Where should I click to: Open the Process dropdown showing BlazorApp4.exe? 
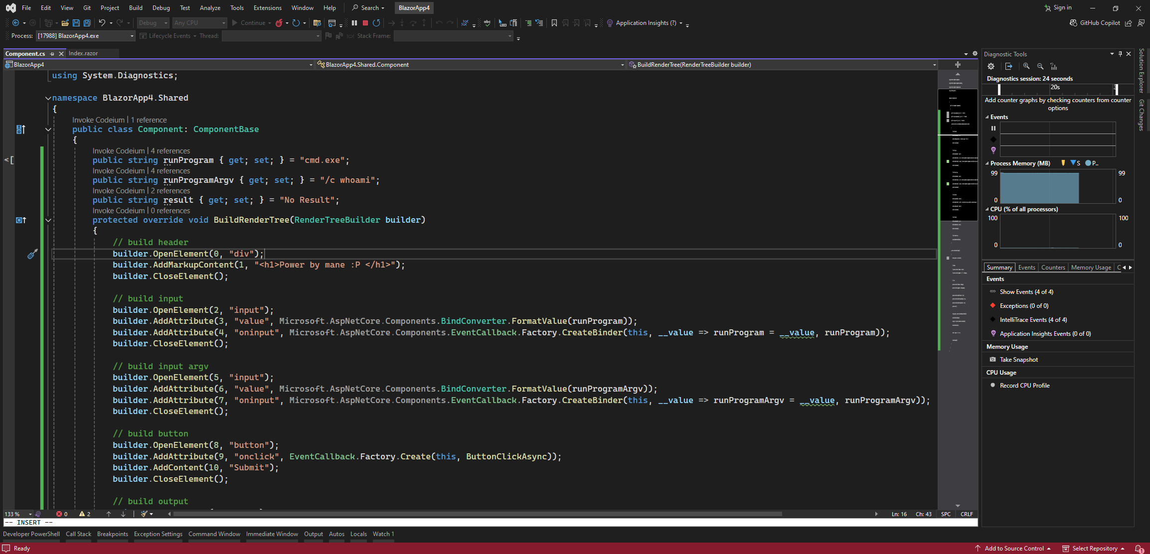pyautogui.click(x=86, y=36)
